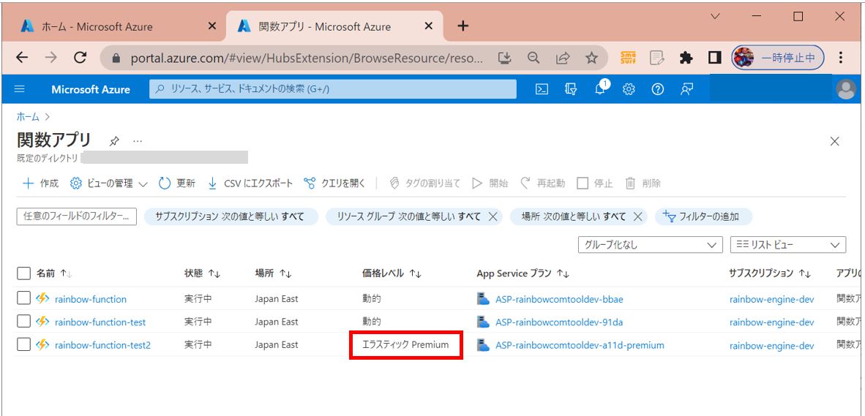This screenshot has height=416, width=865.
Task: Open the directories and subscriptions filter icon
Action: [571, 89]
